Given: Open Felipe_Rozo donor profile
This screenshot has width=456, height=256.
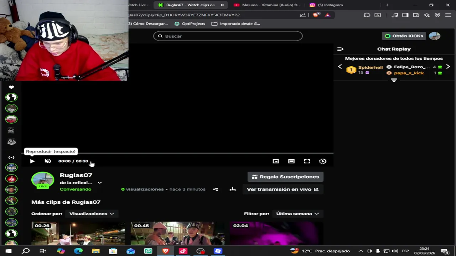Looking at the screenshot, I should click(412, 67).
